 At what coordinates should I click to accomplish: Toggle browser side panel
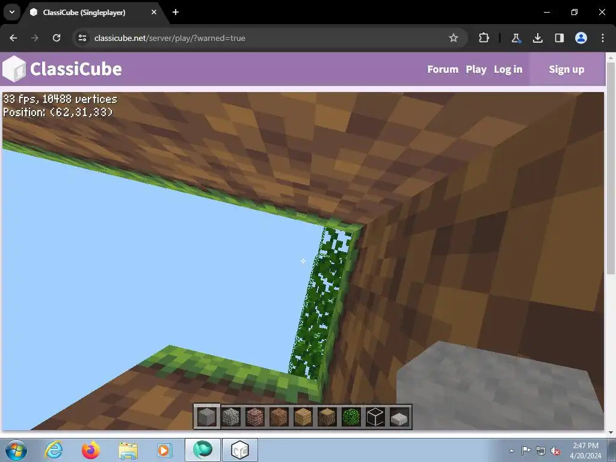pyautogui.click(x=559, y=38)
